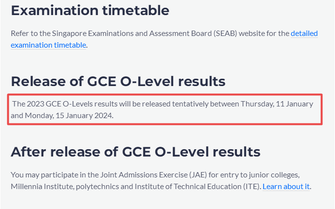Click 'Refer to the' at paragraph start
The height and width of the screenshot is (209, 335).
[31, 34]
